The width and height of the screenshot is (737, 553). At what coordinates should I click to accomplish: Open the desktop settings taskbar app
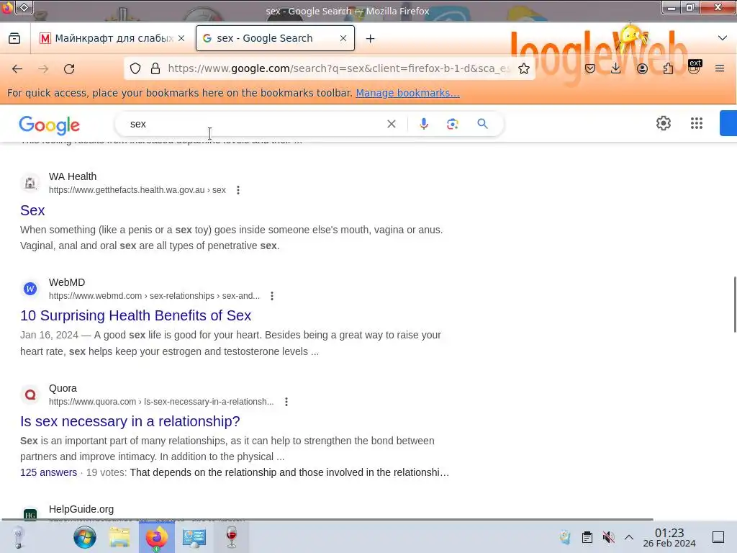pos(194,537)
